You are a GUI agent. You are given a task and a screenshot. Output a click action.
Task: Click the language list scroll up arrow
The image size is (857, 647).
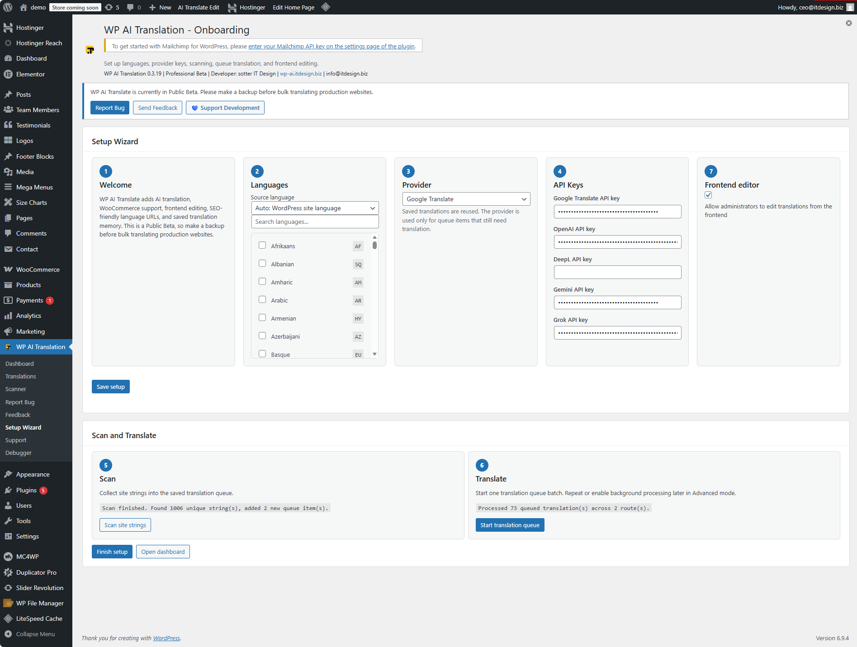tap(374, 237)
